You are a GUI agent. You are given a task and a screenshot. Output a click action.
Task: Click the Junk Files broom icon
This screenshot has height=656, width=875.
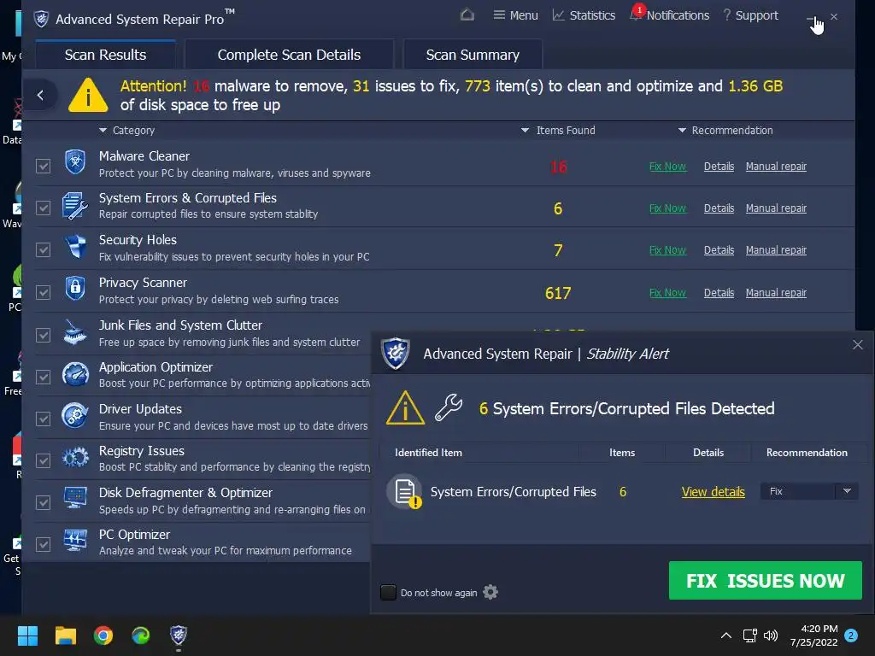point(75,332)
